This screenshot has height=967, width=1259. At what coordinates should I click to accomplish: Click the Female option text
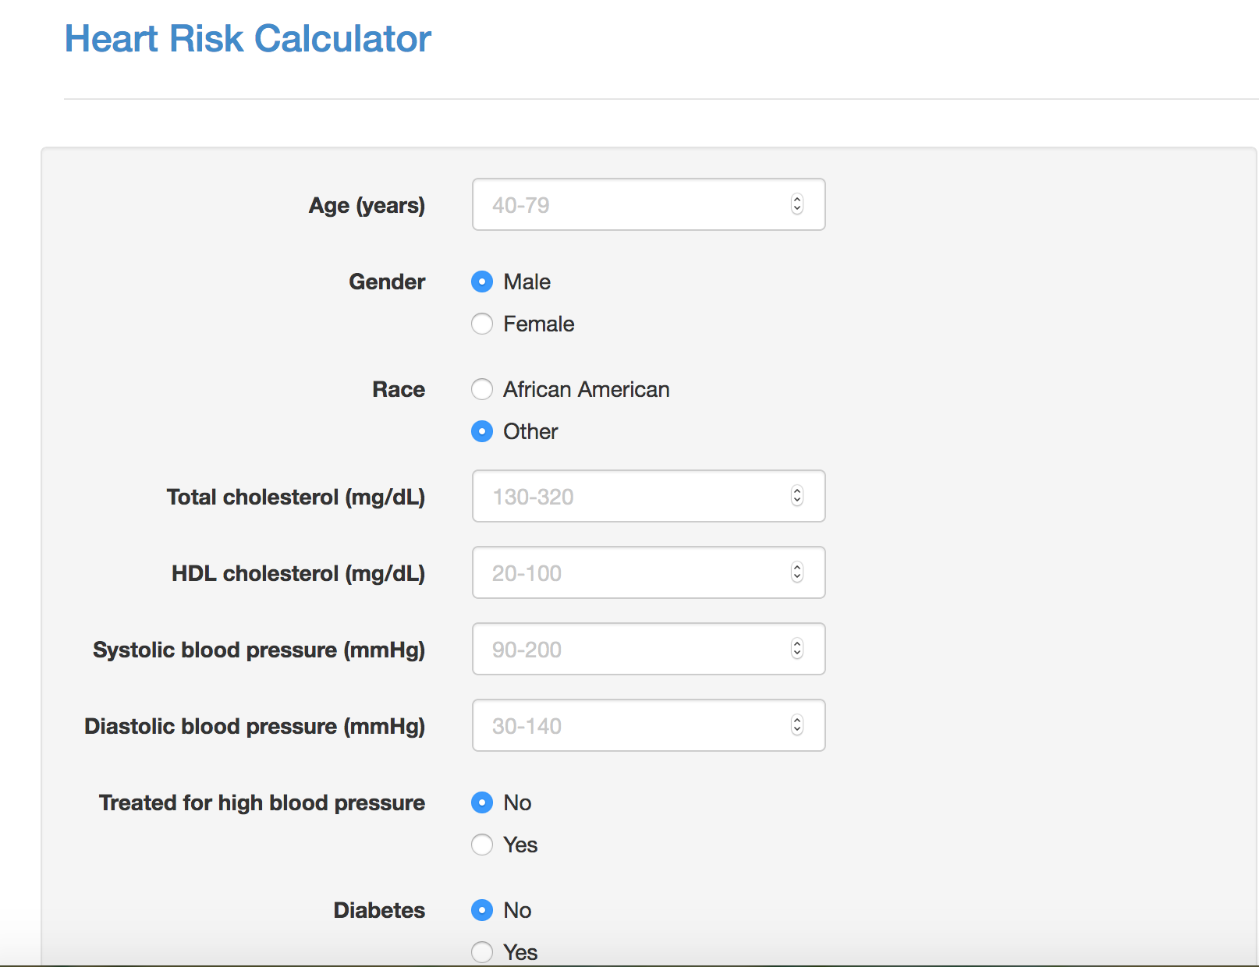pos(539,324)
